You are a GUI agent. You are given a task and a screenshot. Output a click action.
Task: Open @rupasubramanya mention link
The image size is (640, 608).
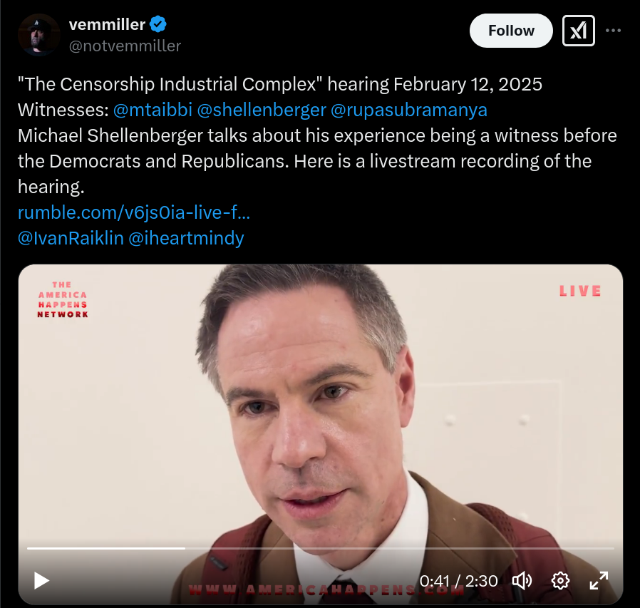[x=408, y=110]
